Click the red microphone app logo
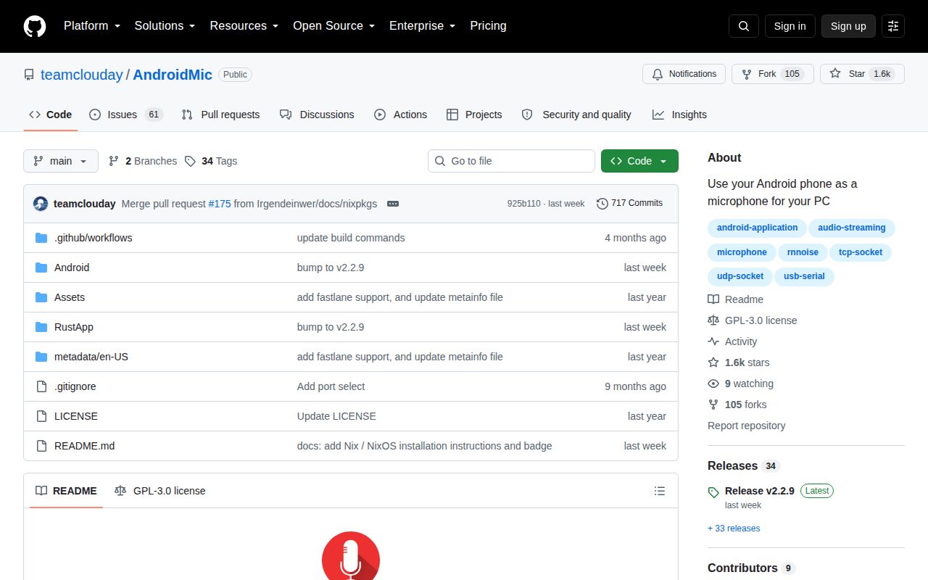This screenshot has width=928, height=580. tap(351, 556)
